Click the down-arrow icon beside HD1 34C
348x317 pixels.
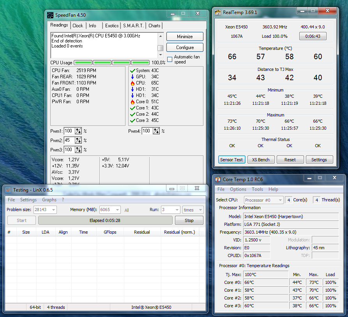click(132, 95)
